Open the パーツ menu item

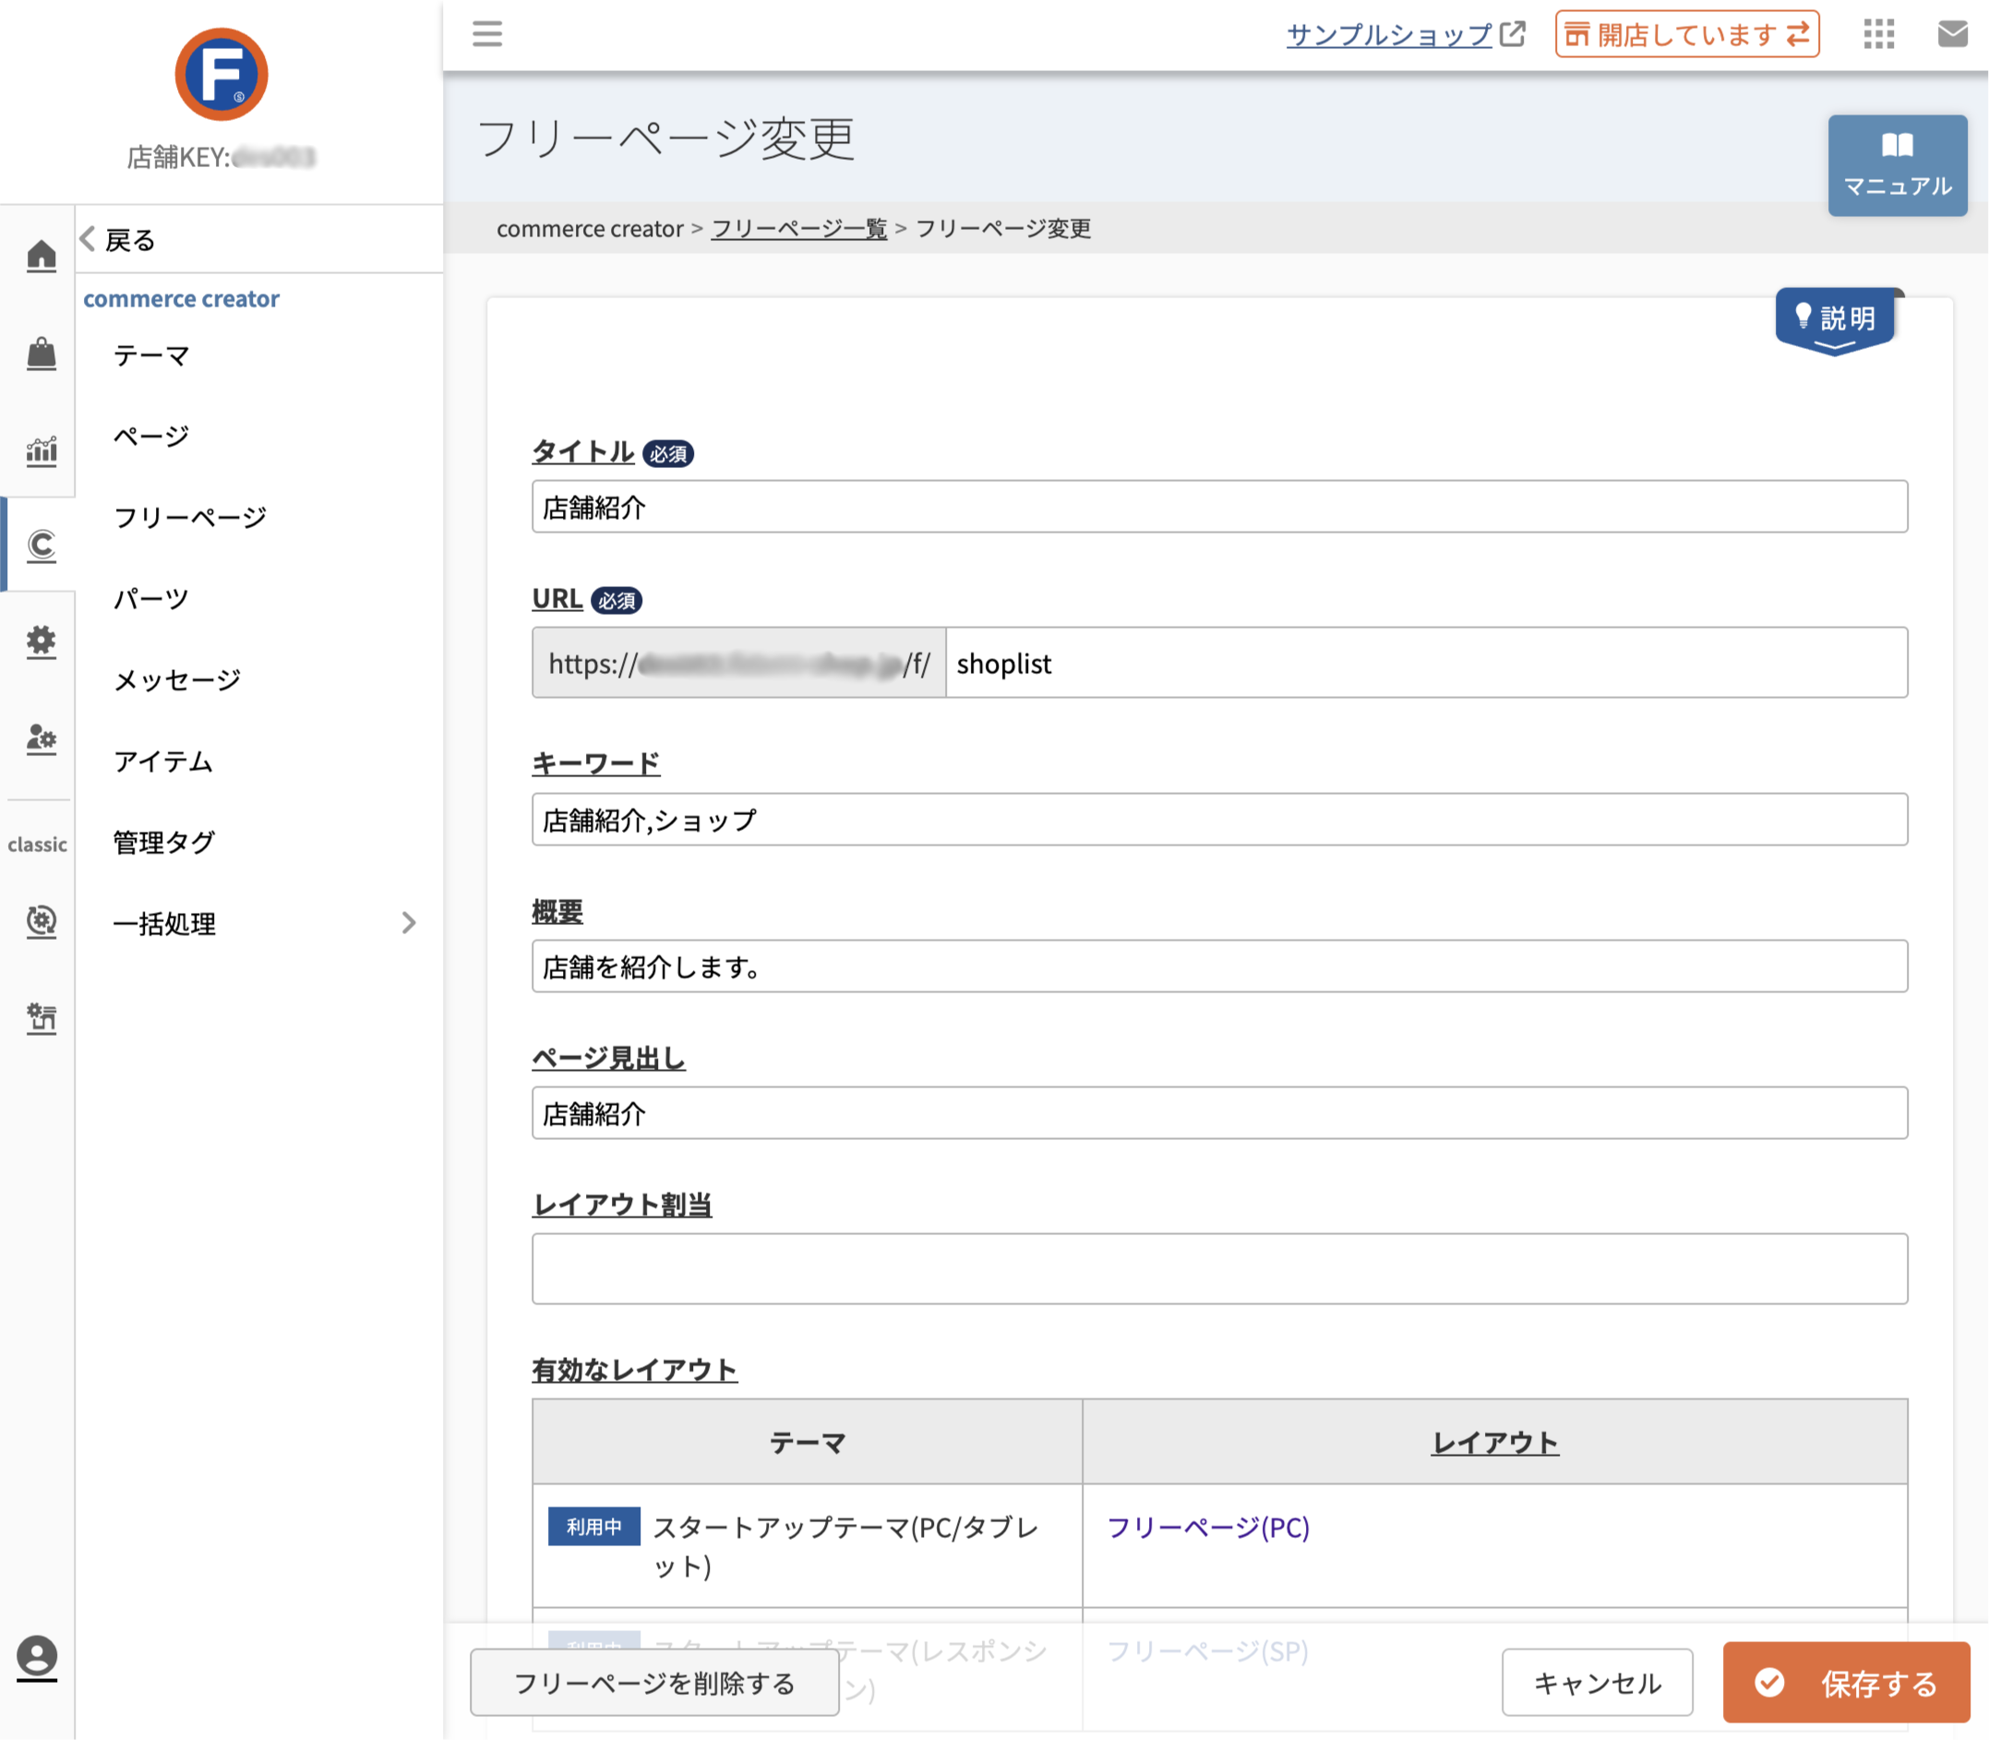point(151,598)
